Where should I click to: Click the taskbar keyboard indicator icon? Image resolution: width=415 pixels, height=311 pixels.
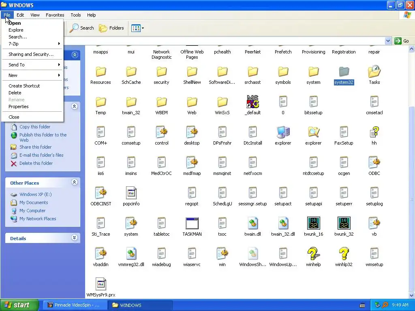coord(362,305)
